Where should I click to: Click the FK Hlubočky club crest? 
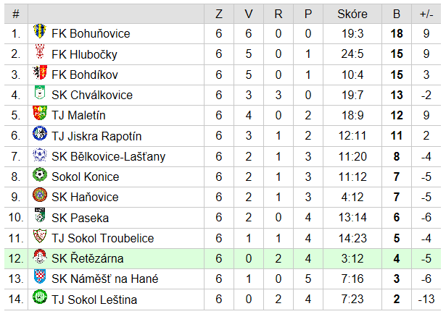tap(40, 51)
